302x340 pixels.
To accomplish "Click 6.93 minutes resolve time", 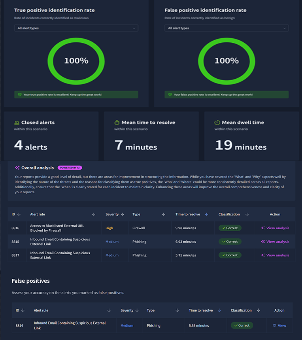I will tap(186, 242).
